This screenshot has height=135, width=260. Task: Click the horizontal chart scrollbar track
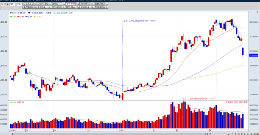pyautogui.click(x=109, y=134)
